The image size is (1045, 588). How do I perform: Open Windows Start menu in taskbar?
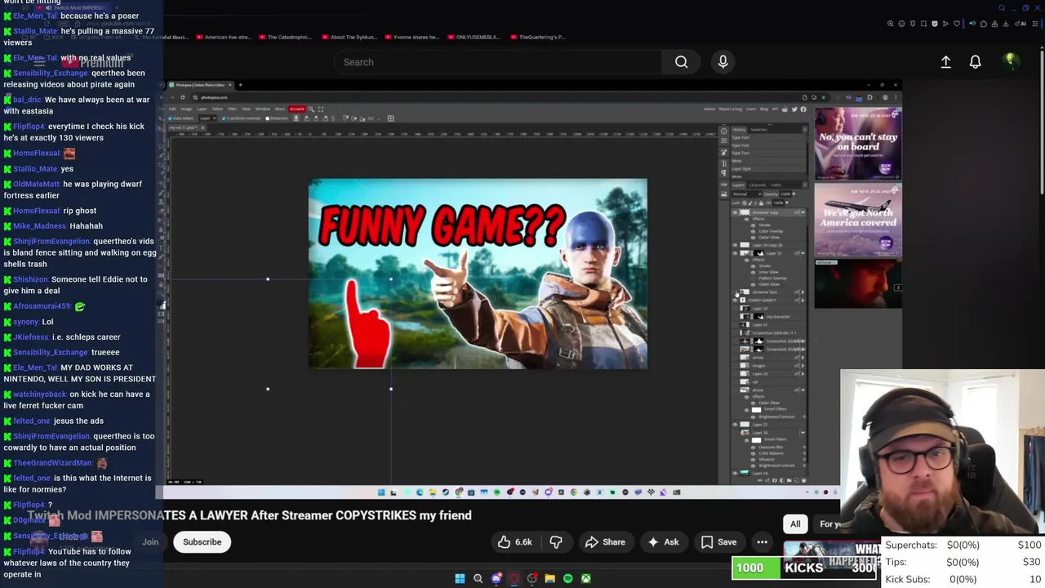point(460,578)
